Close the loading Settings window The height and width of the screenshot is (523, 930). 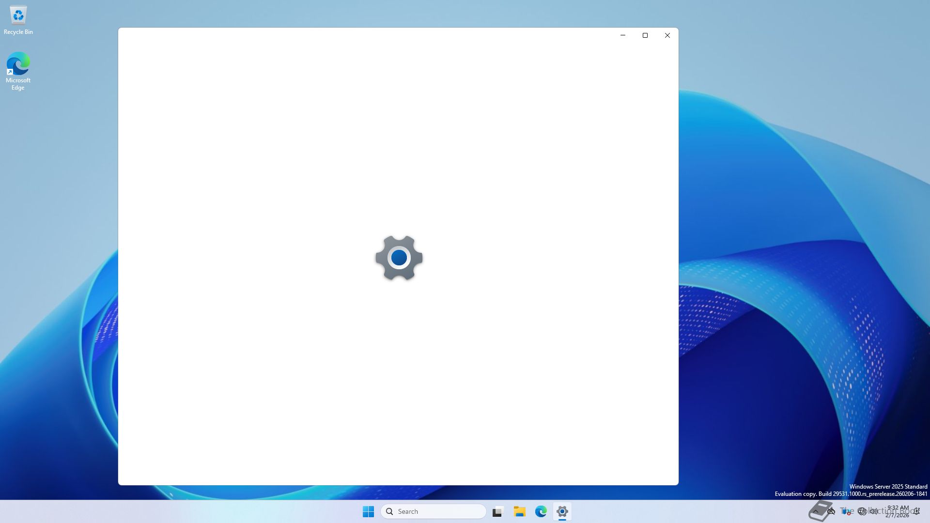click(667, 35)
